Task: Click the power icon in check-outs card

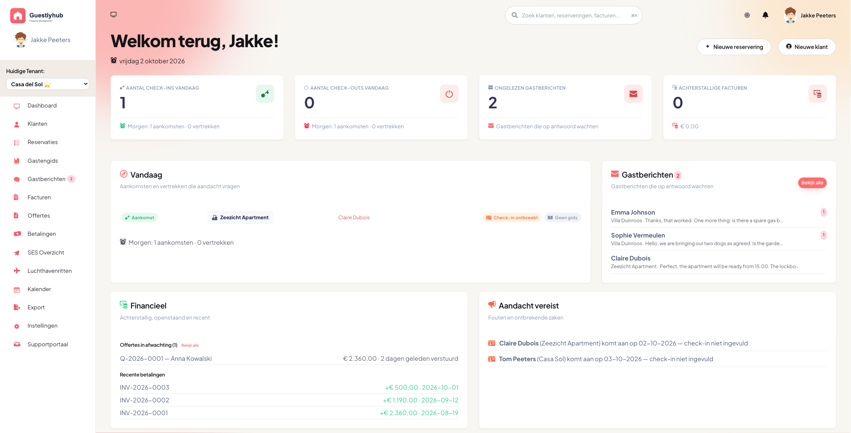Action: 449,94
